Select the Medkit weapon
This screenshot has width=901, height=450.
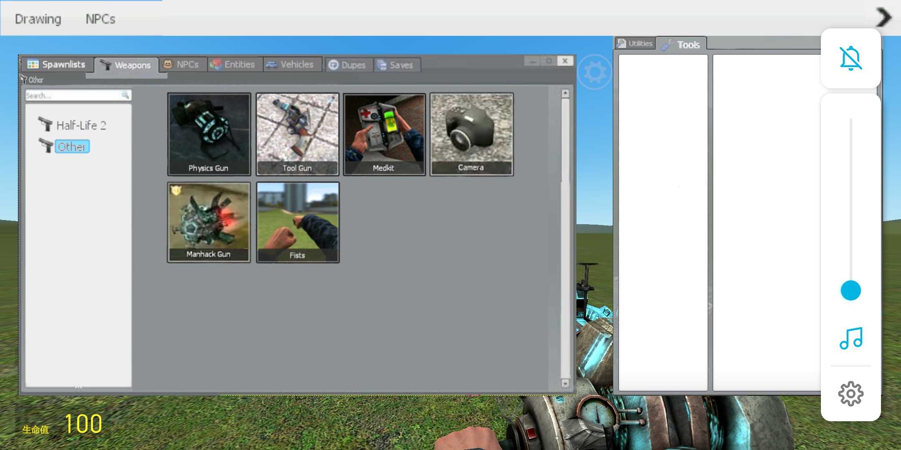pyautogui.click(x=384, y=134)
